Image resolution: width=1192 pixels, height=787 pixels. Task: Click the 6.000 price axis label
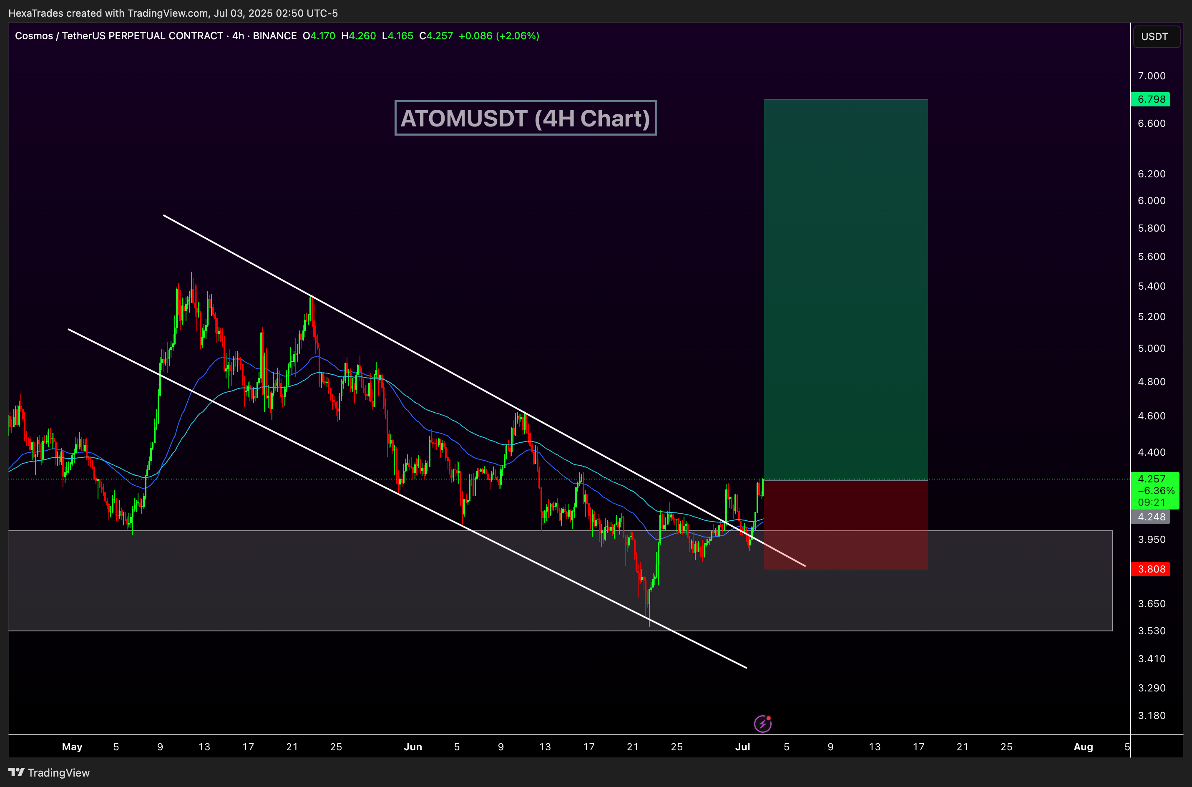[1152, 201]
